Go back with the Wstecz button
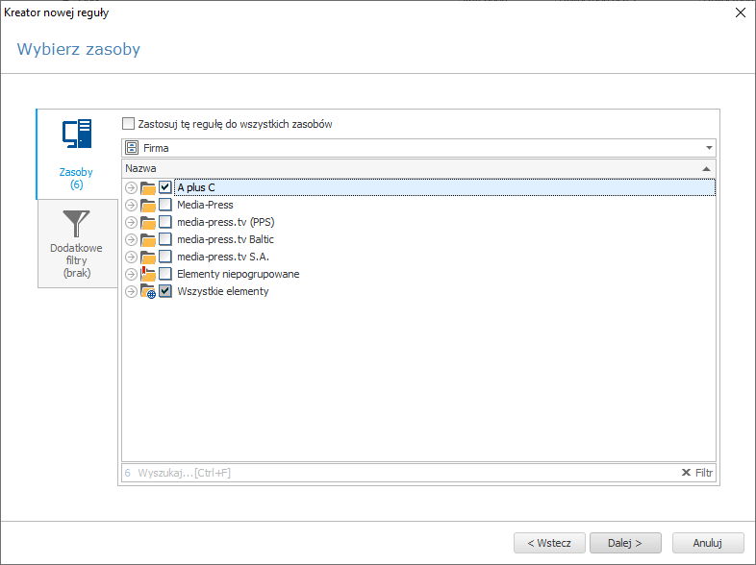Image resolution: width=756 pixels, height=565 pixels. tap(549, 543)
